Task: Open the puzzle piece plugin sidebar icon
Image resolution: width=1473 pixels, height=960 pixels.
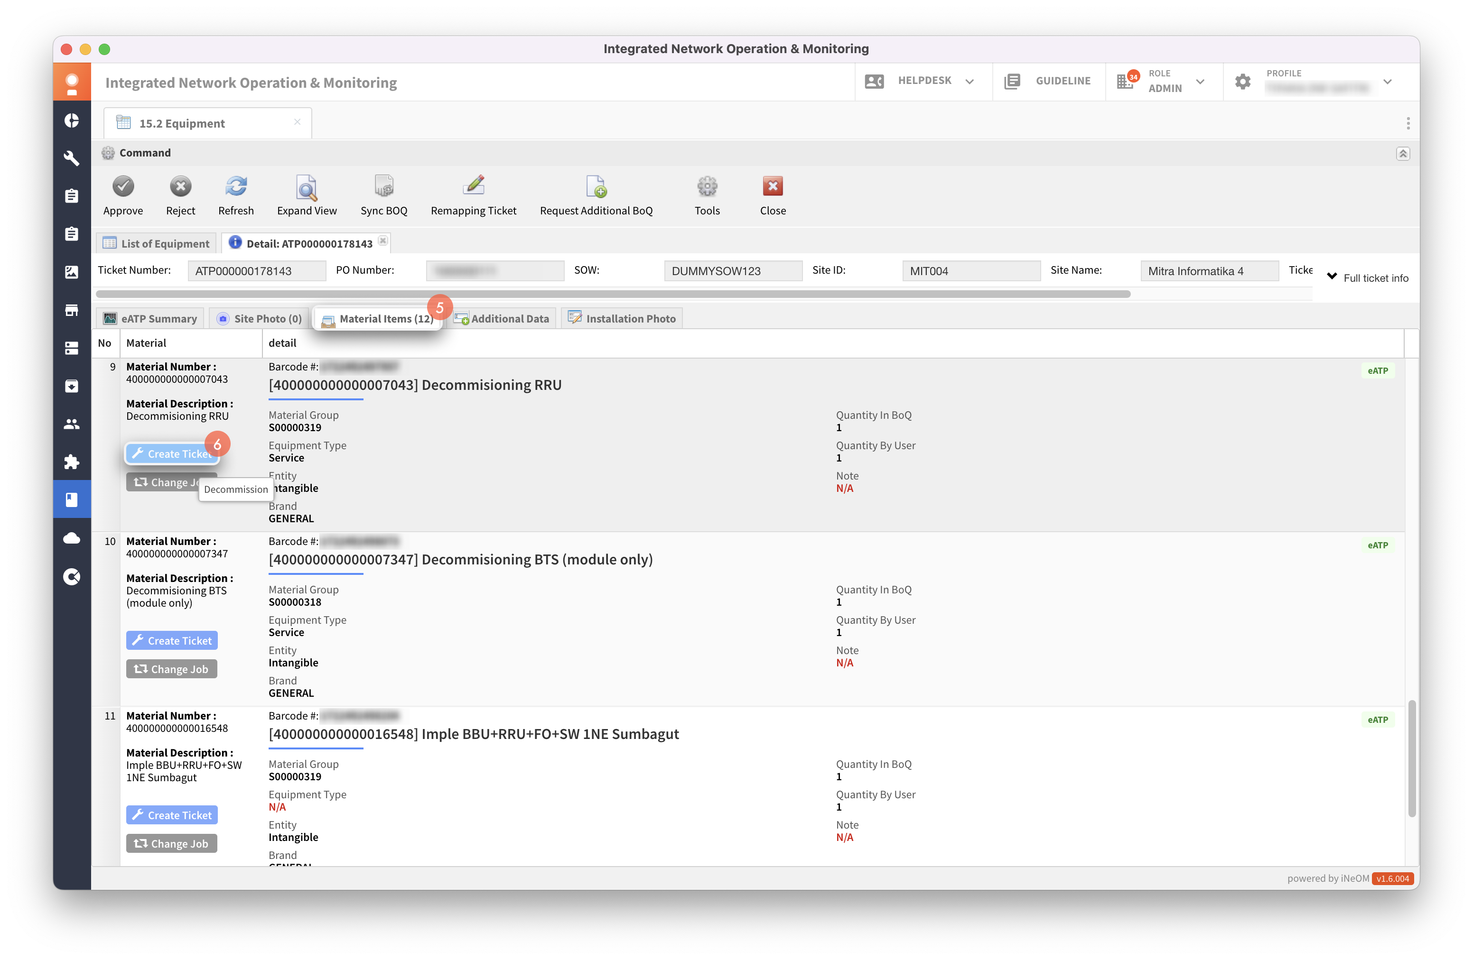Action: (72, 462)
